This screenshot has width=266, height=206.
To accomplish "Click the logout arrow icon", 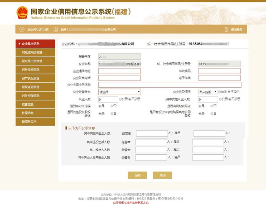I will tap(226, 30).
